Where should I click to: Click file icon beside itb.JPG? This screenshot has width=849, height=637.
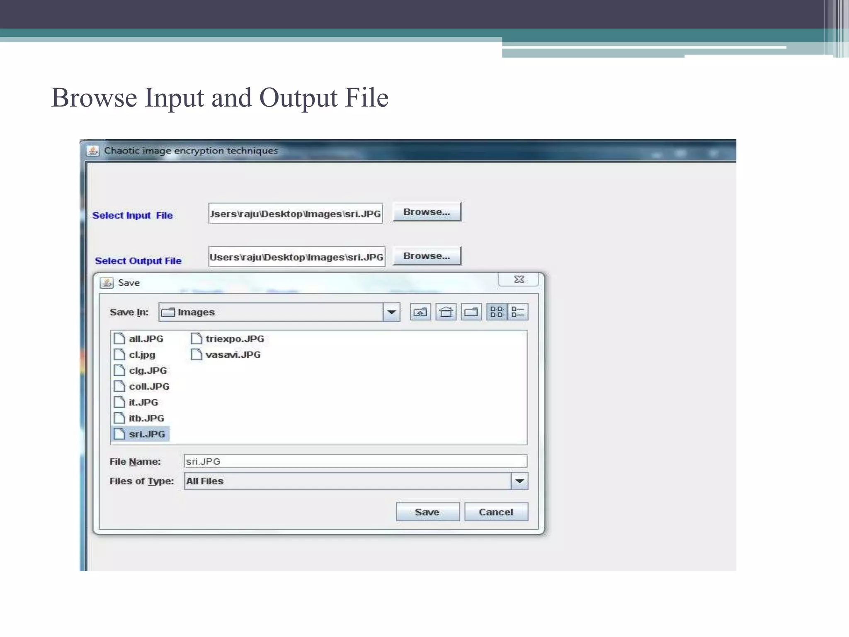pyautogui.click(x=119, y=418)
